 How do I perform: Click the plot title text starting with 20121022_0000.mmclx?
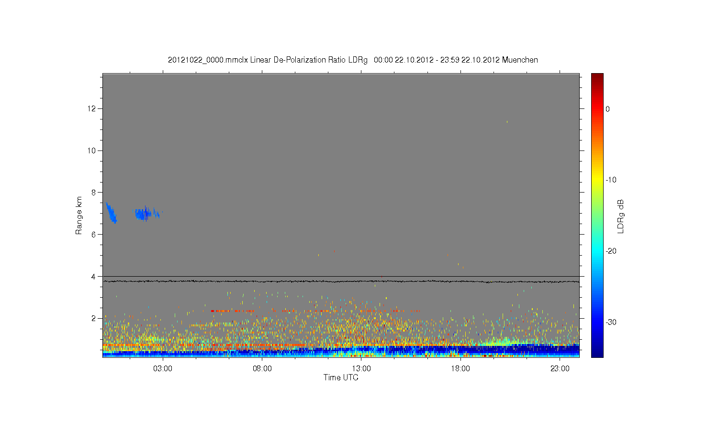[x=353, y=60]
